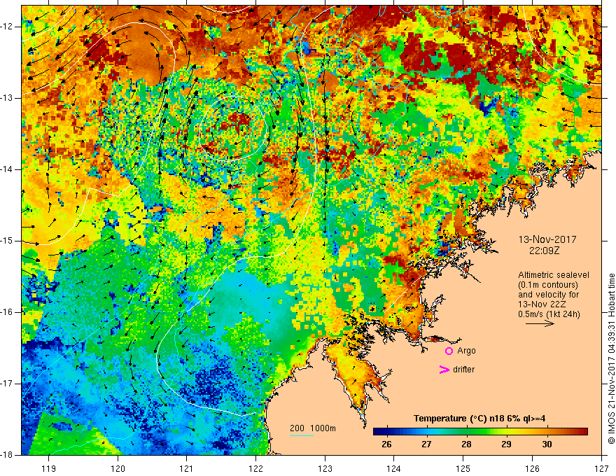Click the longitude axis label 122
This screenshot has height=476, width=616.
tap(255, 468)
